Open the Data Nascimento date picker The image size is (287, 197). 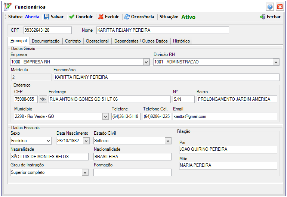pos(86,141)
